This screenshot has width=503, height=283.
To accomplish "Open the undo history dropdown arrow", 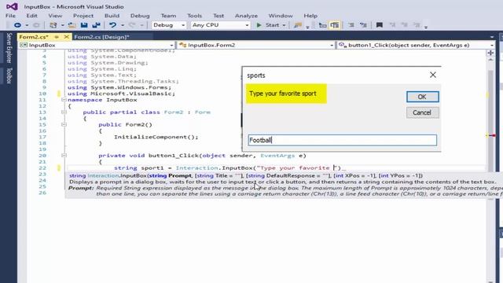I will click(123, 25).
